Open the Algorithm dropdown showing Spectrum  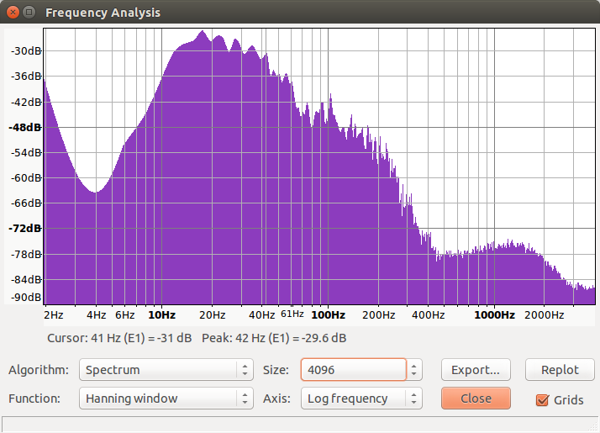166,370
